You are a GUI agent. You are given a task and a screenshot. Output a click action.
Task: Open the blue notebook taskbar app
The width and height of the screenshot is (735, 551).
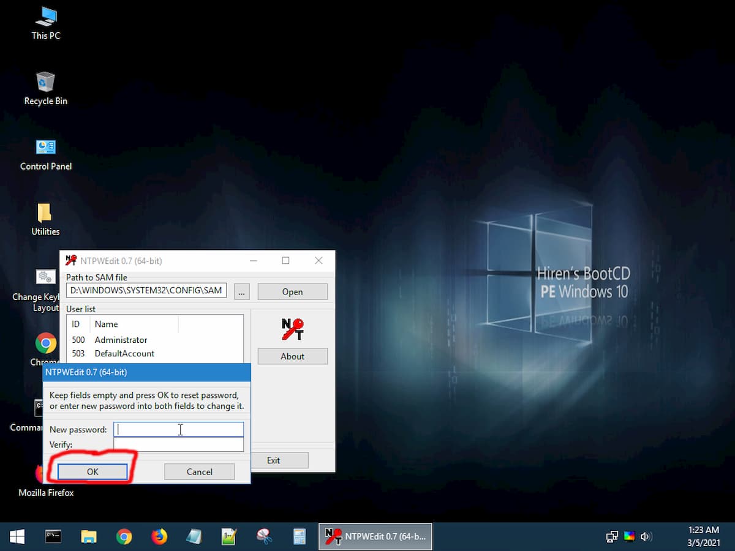pos(194,537)
